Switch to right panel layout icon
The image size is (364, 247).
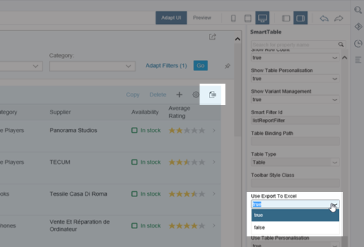point(300,18)
